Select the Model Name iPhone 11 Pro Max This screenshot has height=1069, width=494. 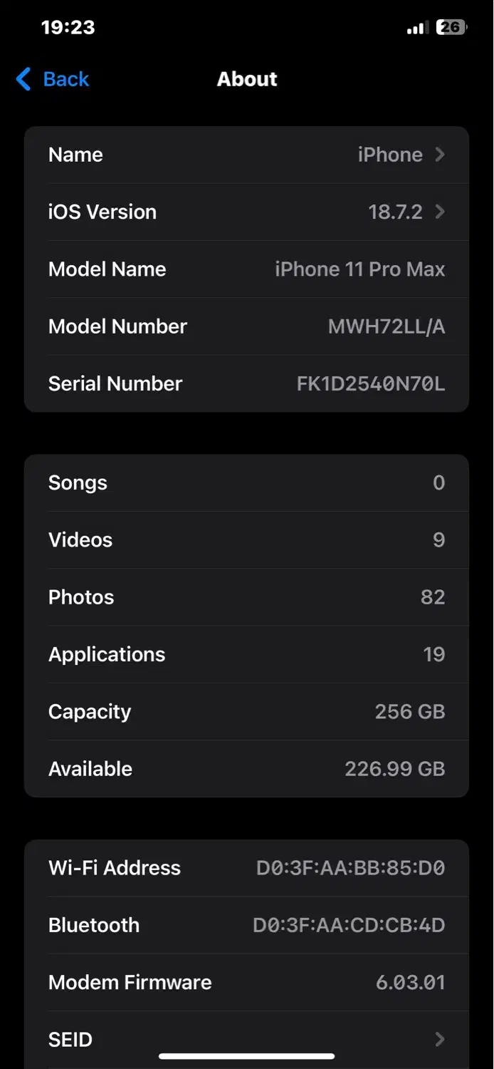coord(247,269)
